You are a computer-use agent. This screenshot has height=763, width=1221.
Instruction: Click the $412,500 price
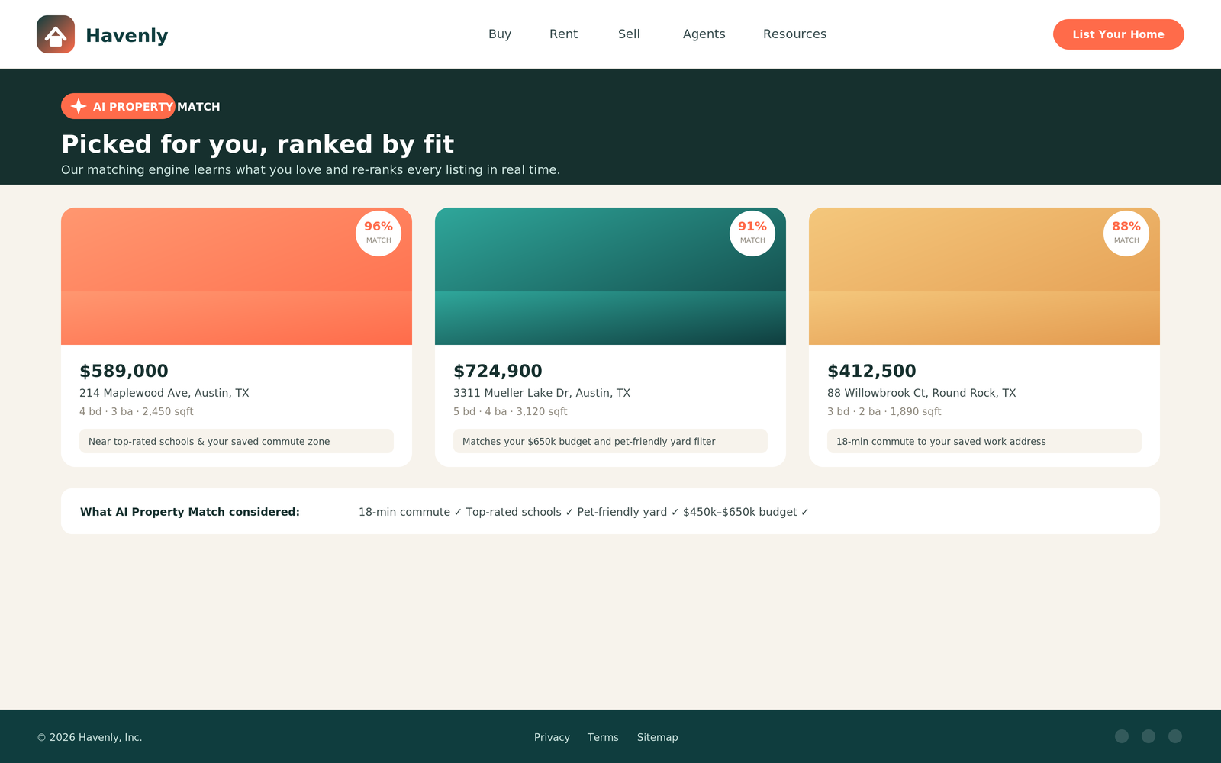(871, 371)
